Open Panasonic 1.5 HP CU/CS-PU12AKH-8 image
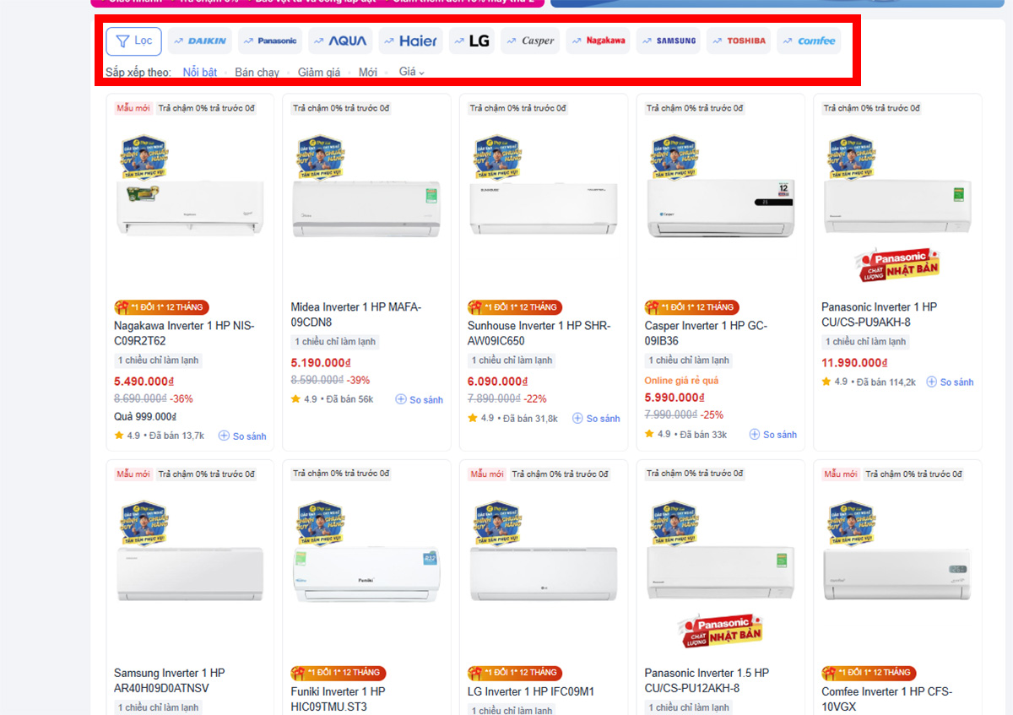Image resolution: width=1013 pixels, height=715 pixels. click(x=720, y=574)
